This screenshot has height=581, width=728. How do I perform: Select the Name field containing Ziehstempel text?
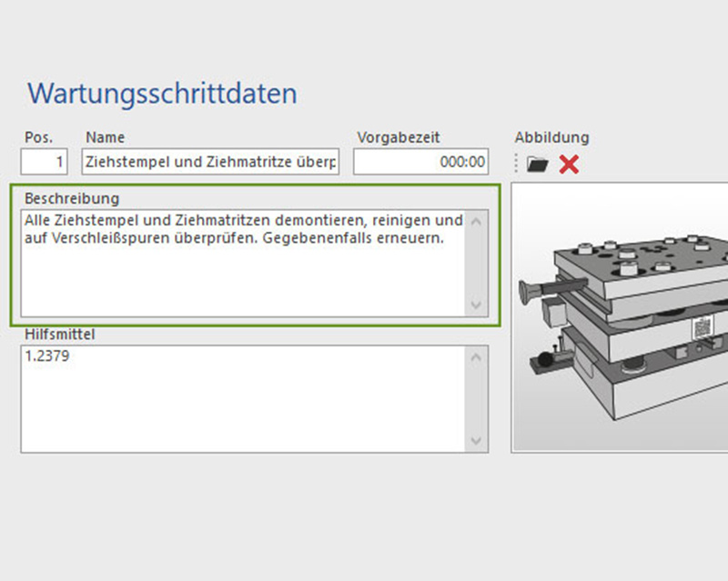[209, 162]
